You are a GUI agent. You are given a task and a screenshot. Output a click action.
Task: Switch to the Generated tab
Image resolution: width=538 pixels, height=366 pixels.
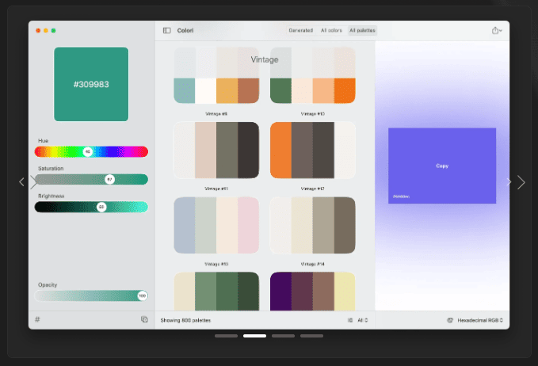click(301, 31)
